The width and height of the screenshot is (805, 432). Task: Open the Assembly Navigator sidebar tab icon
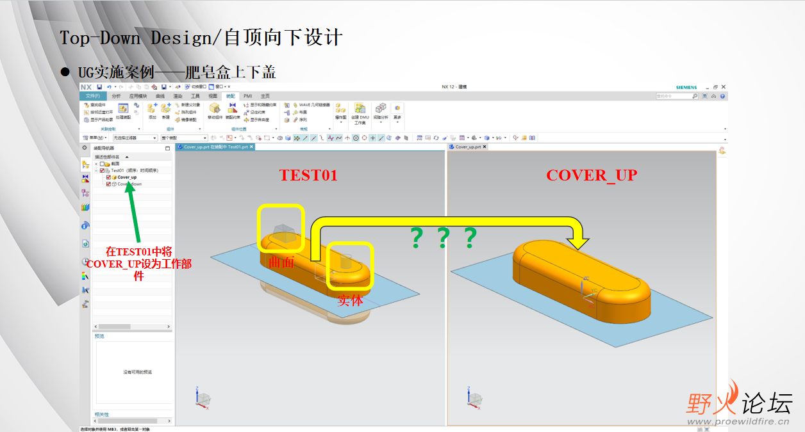pyautogui.click(x=85, y=164)
